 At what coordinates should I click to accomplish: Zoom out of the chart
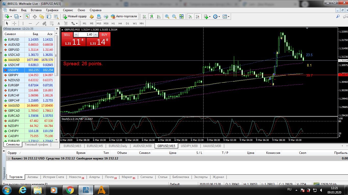[174, 17]
